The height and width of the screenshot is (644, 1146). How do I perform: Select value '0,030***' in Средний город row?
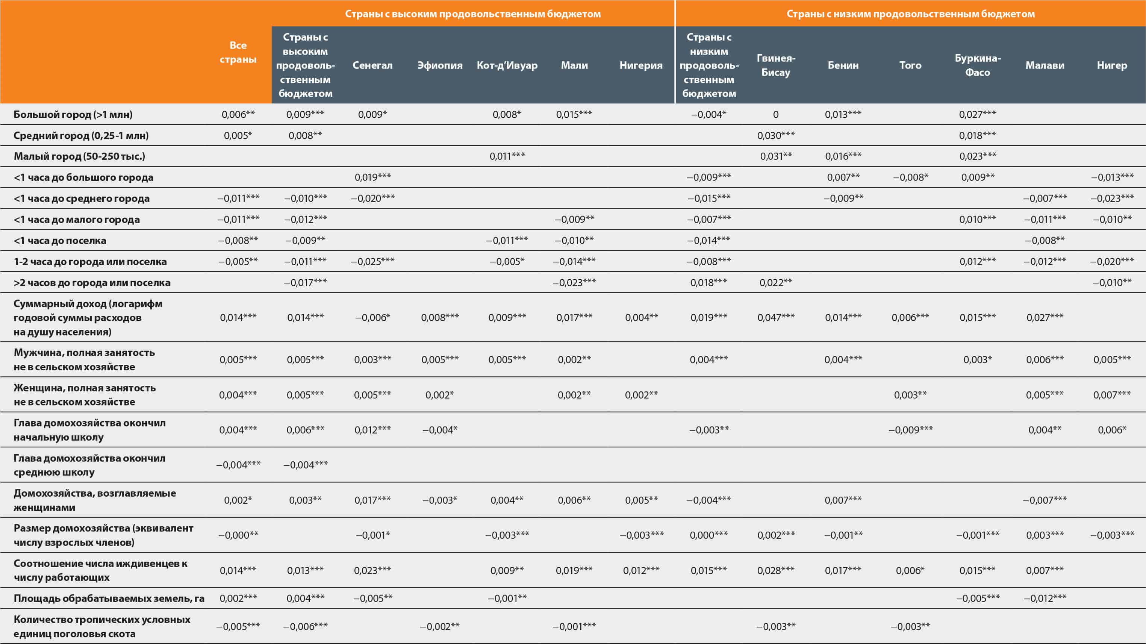point(776,135)
